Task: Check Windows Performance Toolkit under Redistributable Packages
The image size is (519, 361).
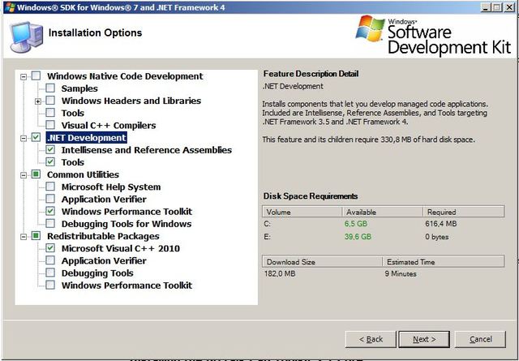Action: [x=50, y=285]
